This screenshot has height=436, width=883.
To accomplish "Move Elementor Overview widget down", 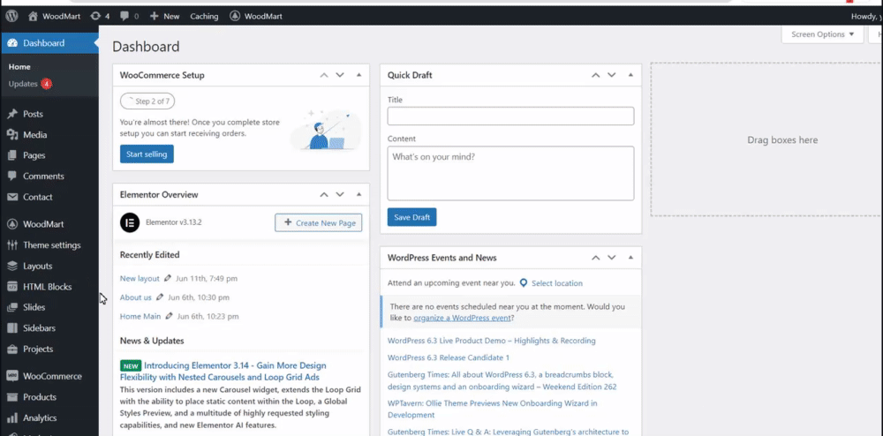I will (340, 195).
